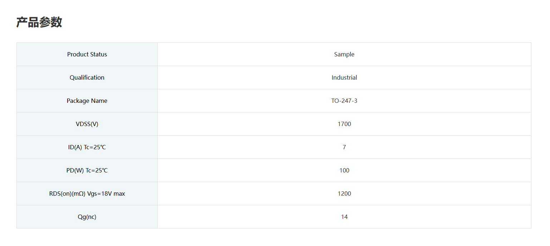Select the value 7 in ID(A) row
The height and width of the screenshot is (246, 550).
pyautogui.click(x=344, y=147)
